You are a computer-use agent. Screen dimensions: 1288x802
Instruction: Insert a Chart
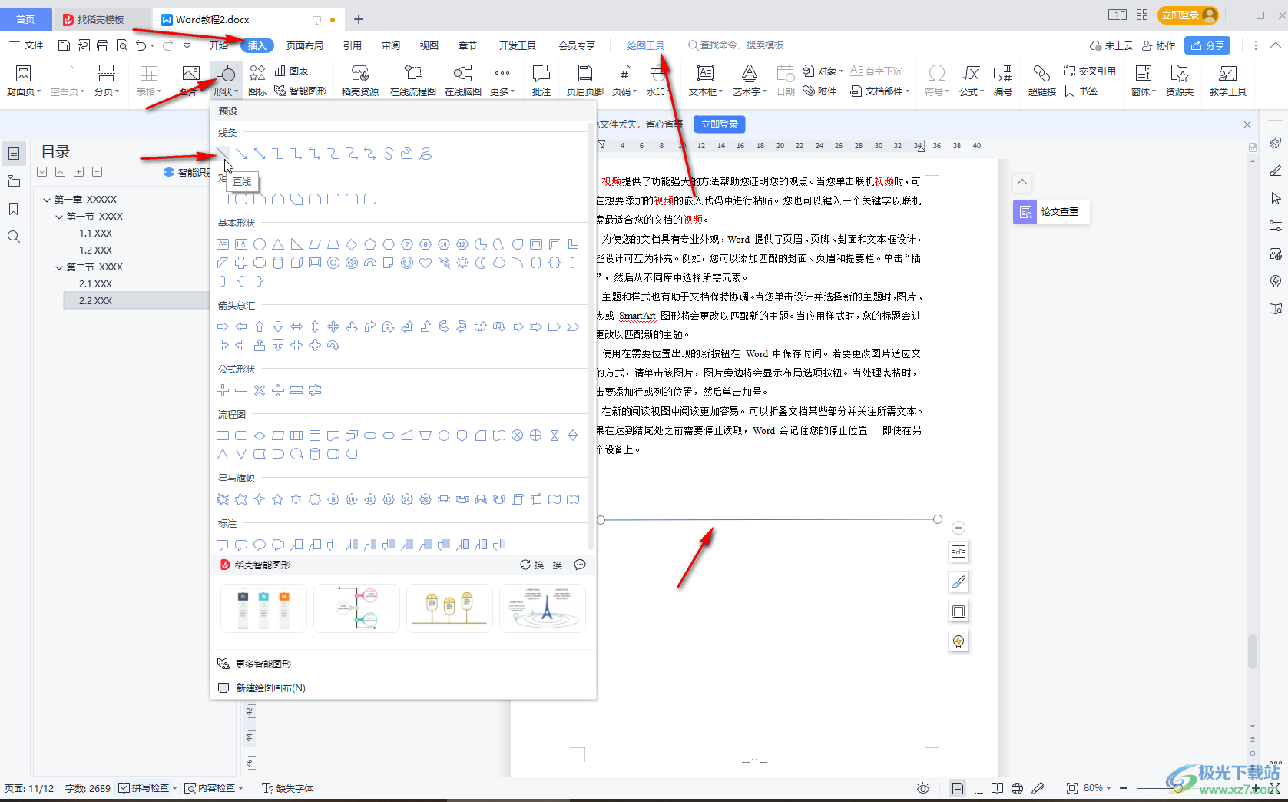pos(292,71)
